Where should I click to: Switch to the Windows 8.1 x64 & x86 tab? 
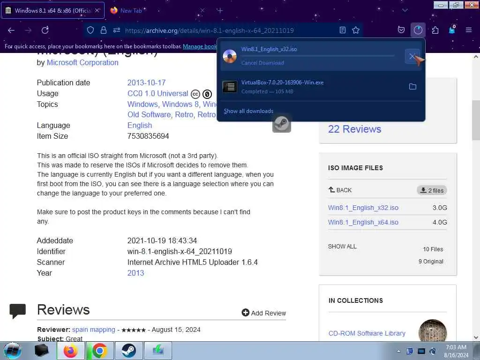click(52, 10)
